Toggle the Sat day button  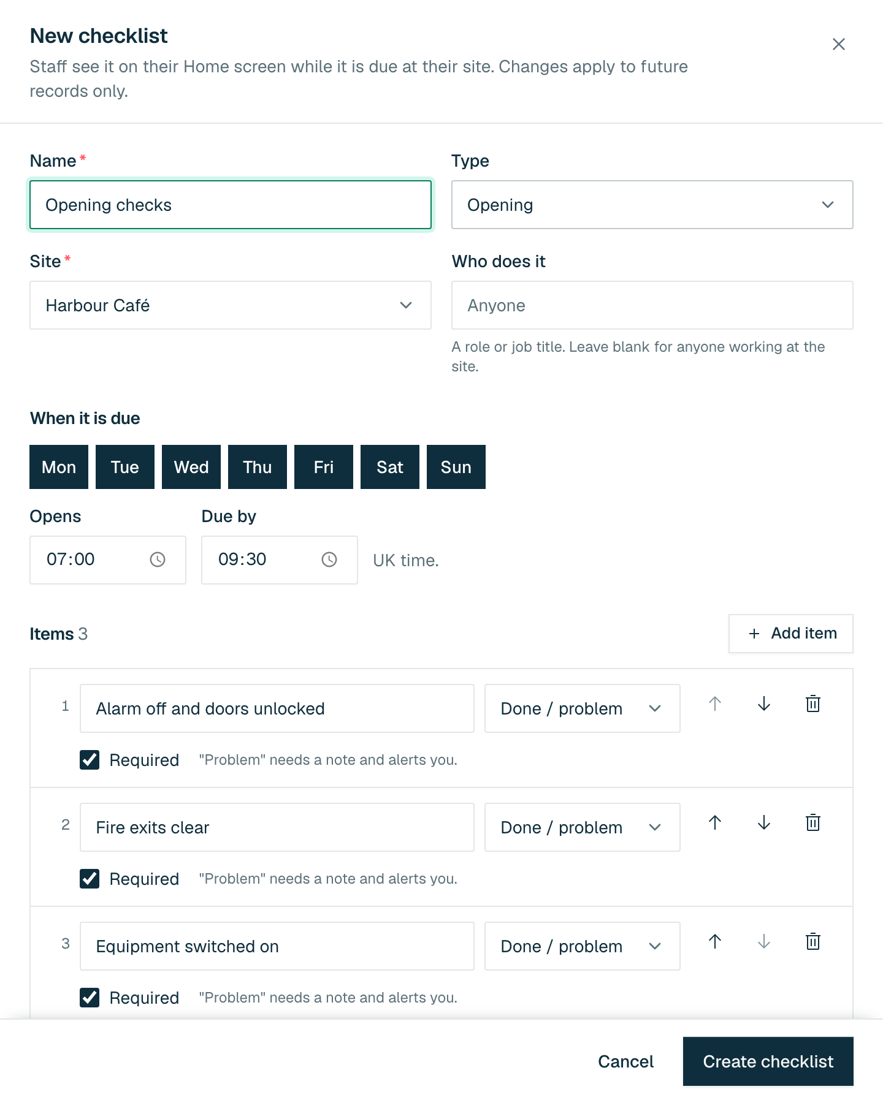[x=390, y=467]
